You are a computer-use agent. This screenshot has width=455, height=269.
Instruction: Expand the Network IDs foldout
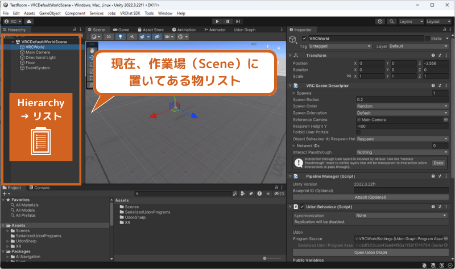coord(293,146)
